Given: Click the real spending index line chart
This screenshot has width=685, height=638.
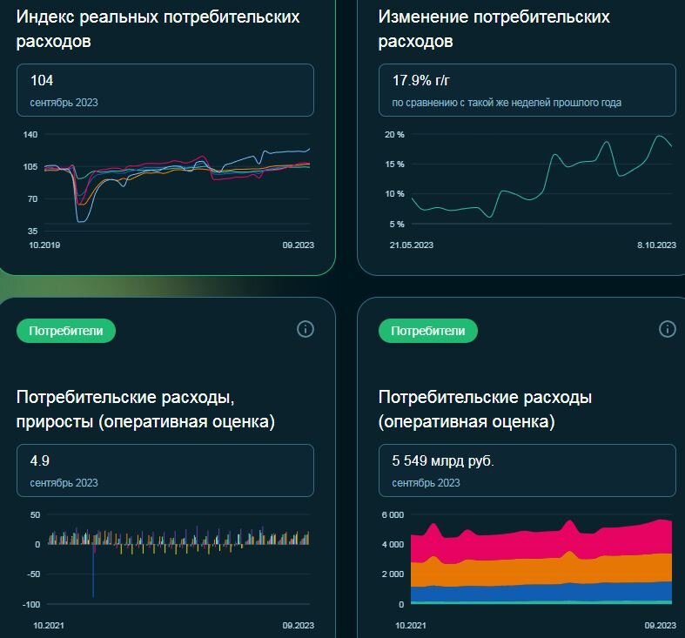Looking at the screenshot, I should point(178,184).
